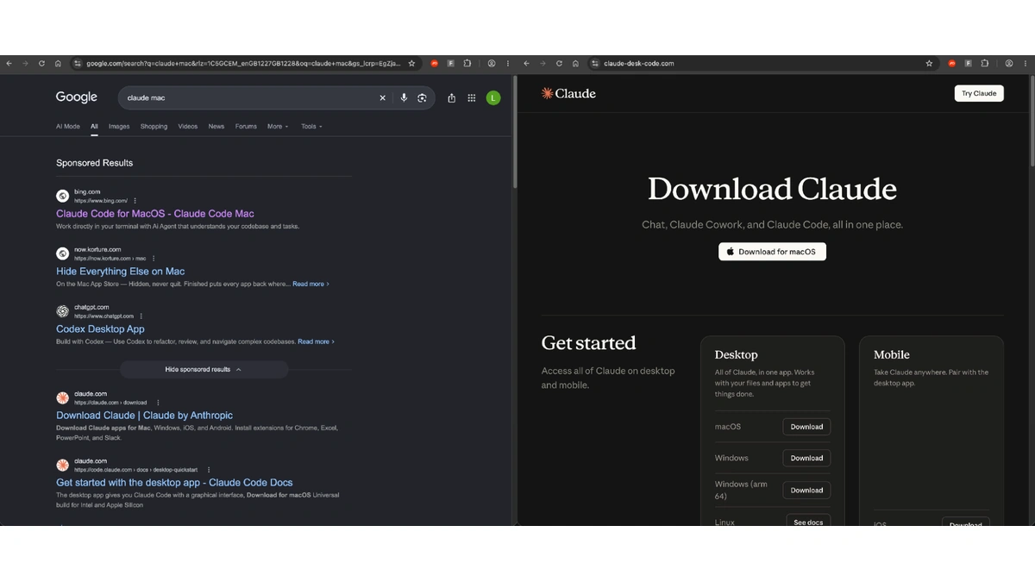Search by image with Google Lens icon
This screenshot has width=1035, height=582.
coord(422,98)
